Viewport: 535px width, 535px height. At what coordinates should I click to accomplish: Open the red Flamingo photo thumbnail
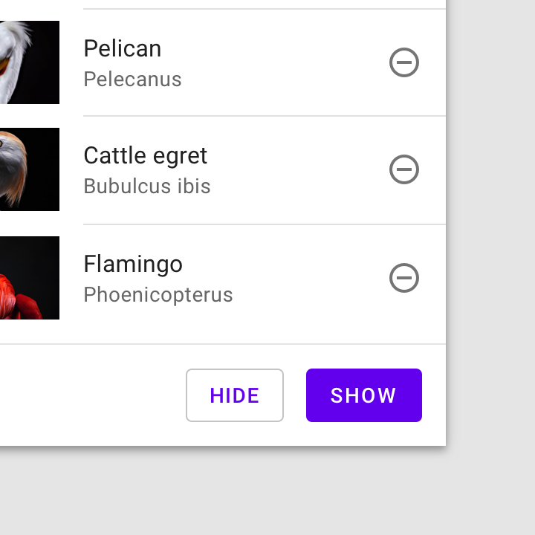tap(30, 278)
